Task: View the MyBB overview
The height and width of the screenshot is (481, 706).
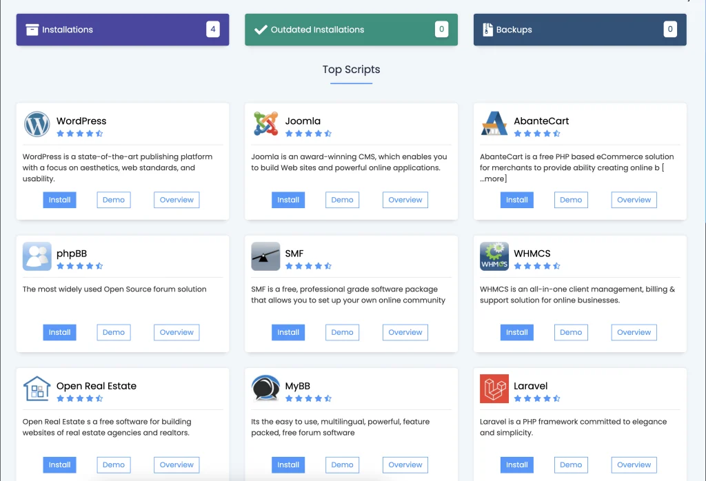Action: (405, 464)
